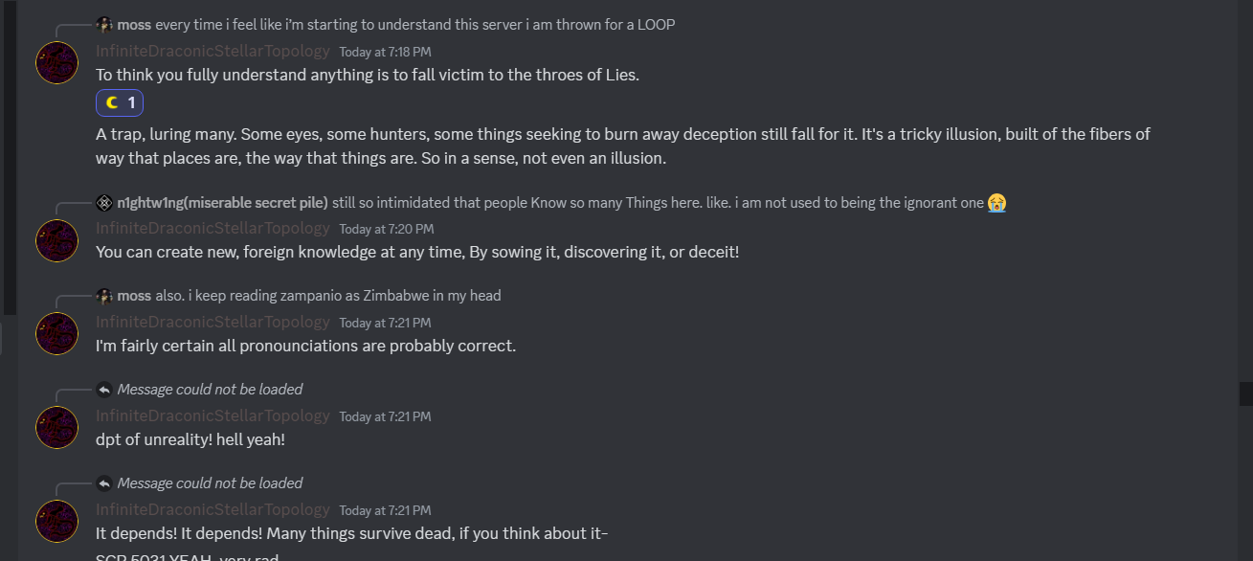
Task: Open avatar beside 'It depends!' message
Action: click(x=56, y=521)
